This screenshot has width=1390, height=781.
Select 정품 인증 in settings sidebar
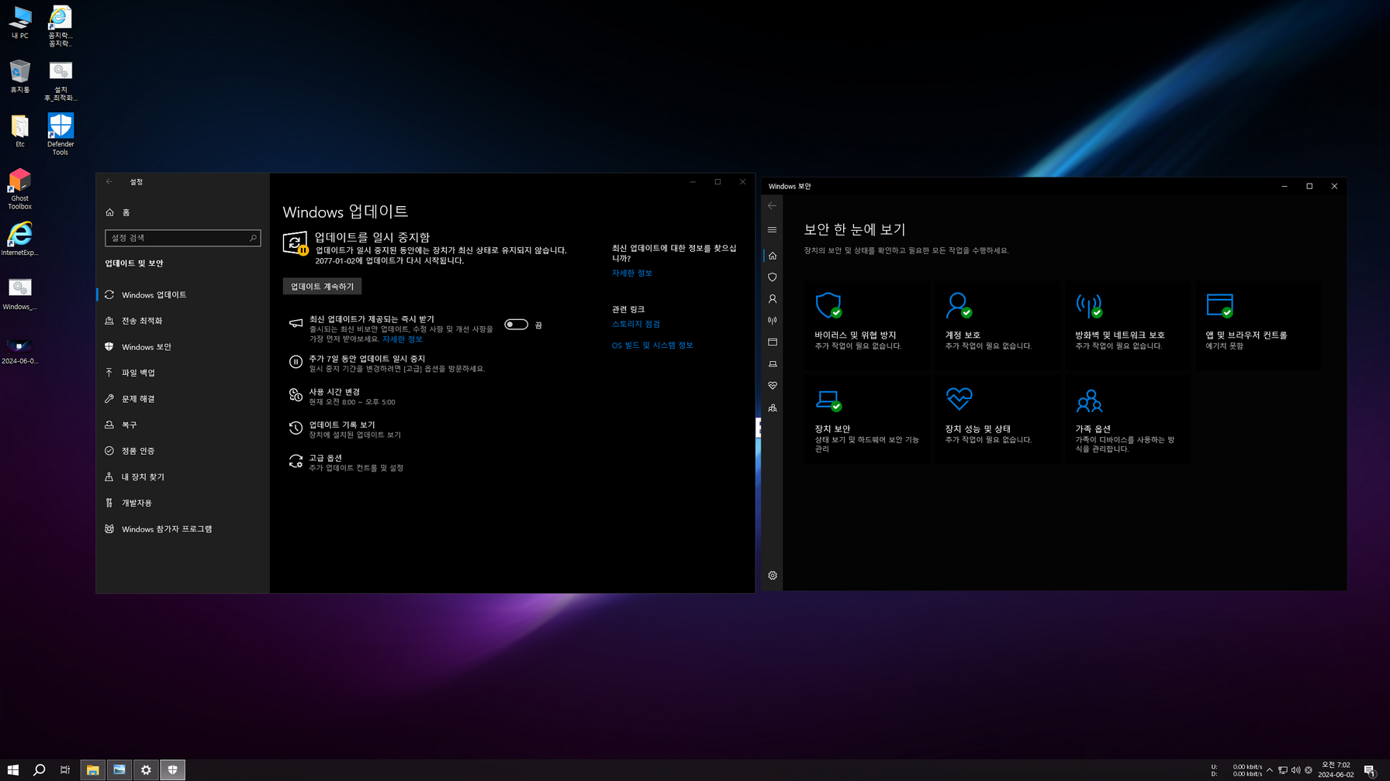183,451
